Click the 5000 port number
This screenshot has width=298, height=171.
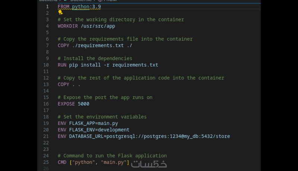click(83, 104)
